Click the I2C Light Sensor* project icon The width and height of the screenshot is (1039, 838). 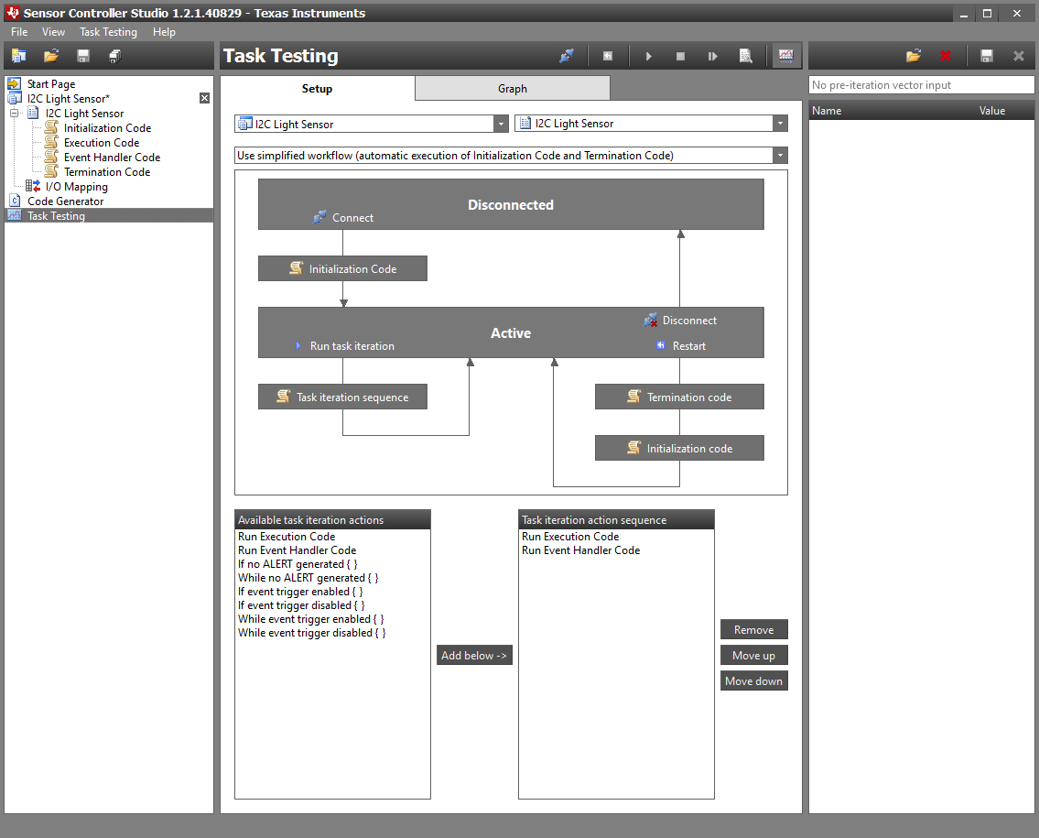pos(14,98)
